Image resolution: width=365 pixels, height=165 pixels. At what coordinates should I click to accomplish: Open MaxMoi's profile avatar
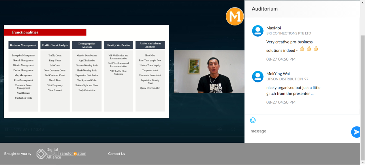(258, 31)
